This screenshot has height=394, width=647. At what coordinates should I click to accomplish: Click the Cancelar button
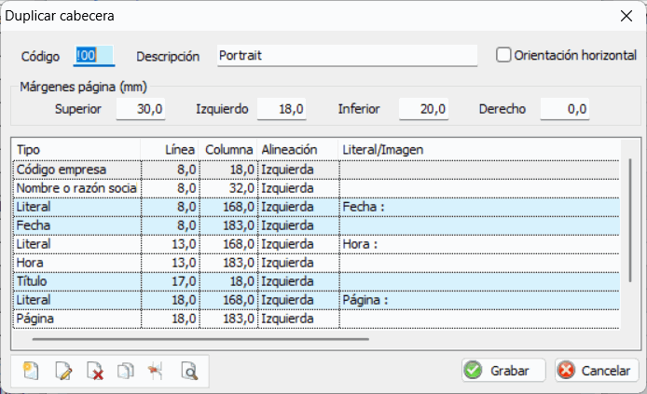597,370
